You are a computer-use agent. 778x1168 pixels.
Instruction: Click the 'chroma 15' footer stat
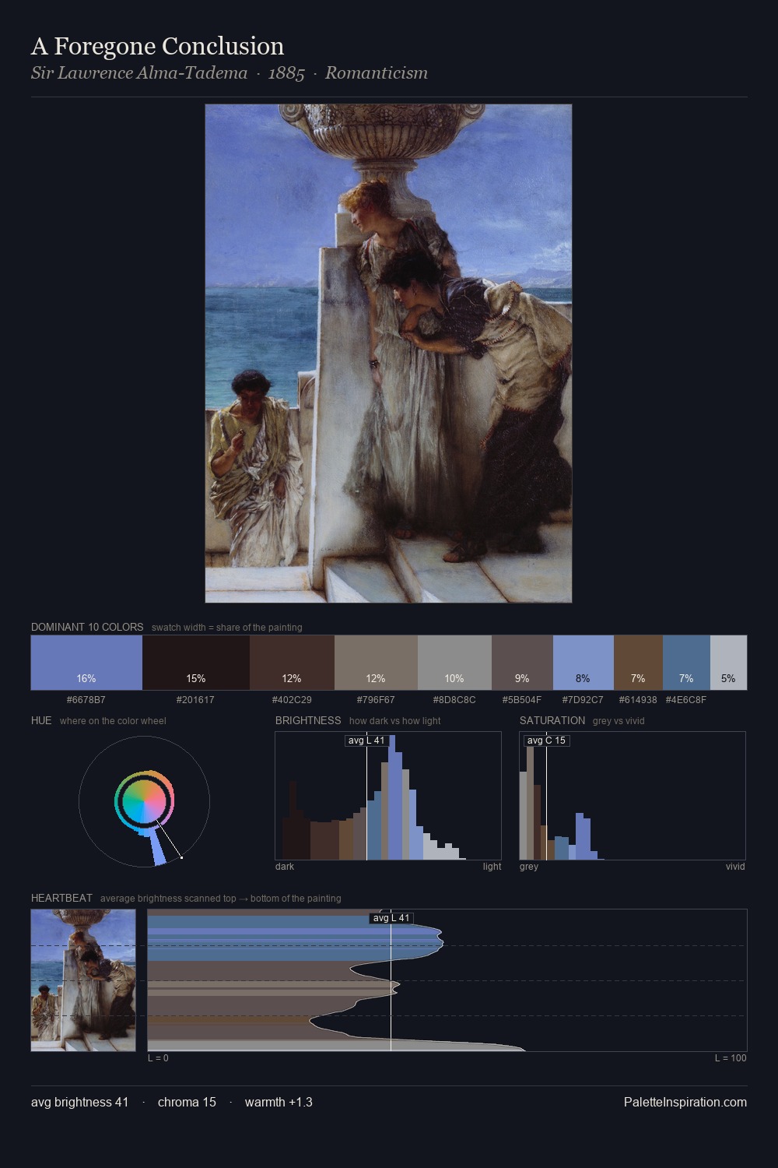tap(187, 1102)
